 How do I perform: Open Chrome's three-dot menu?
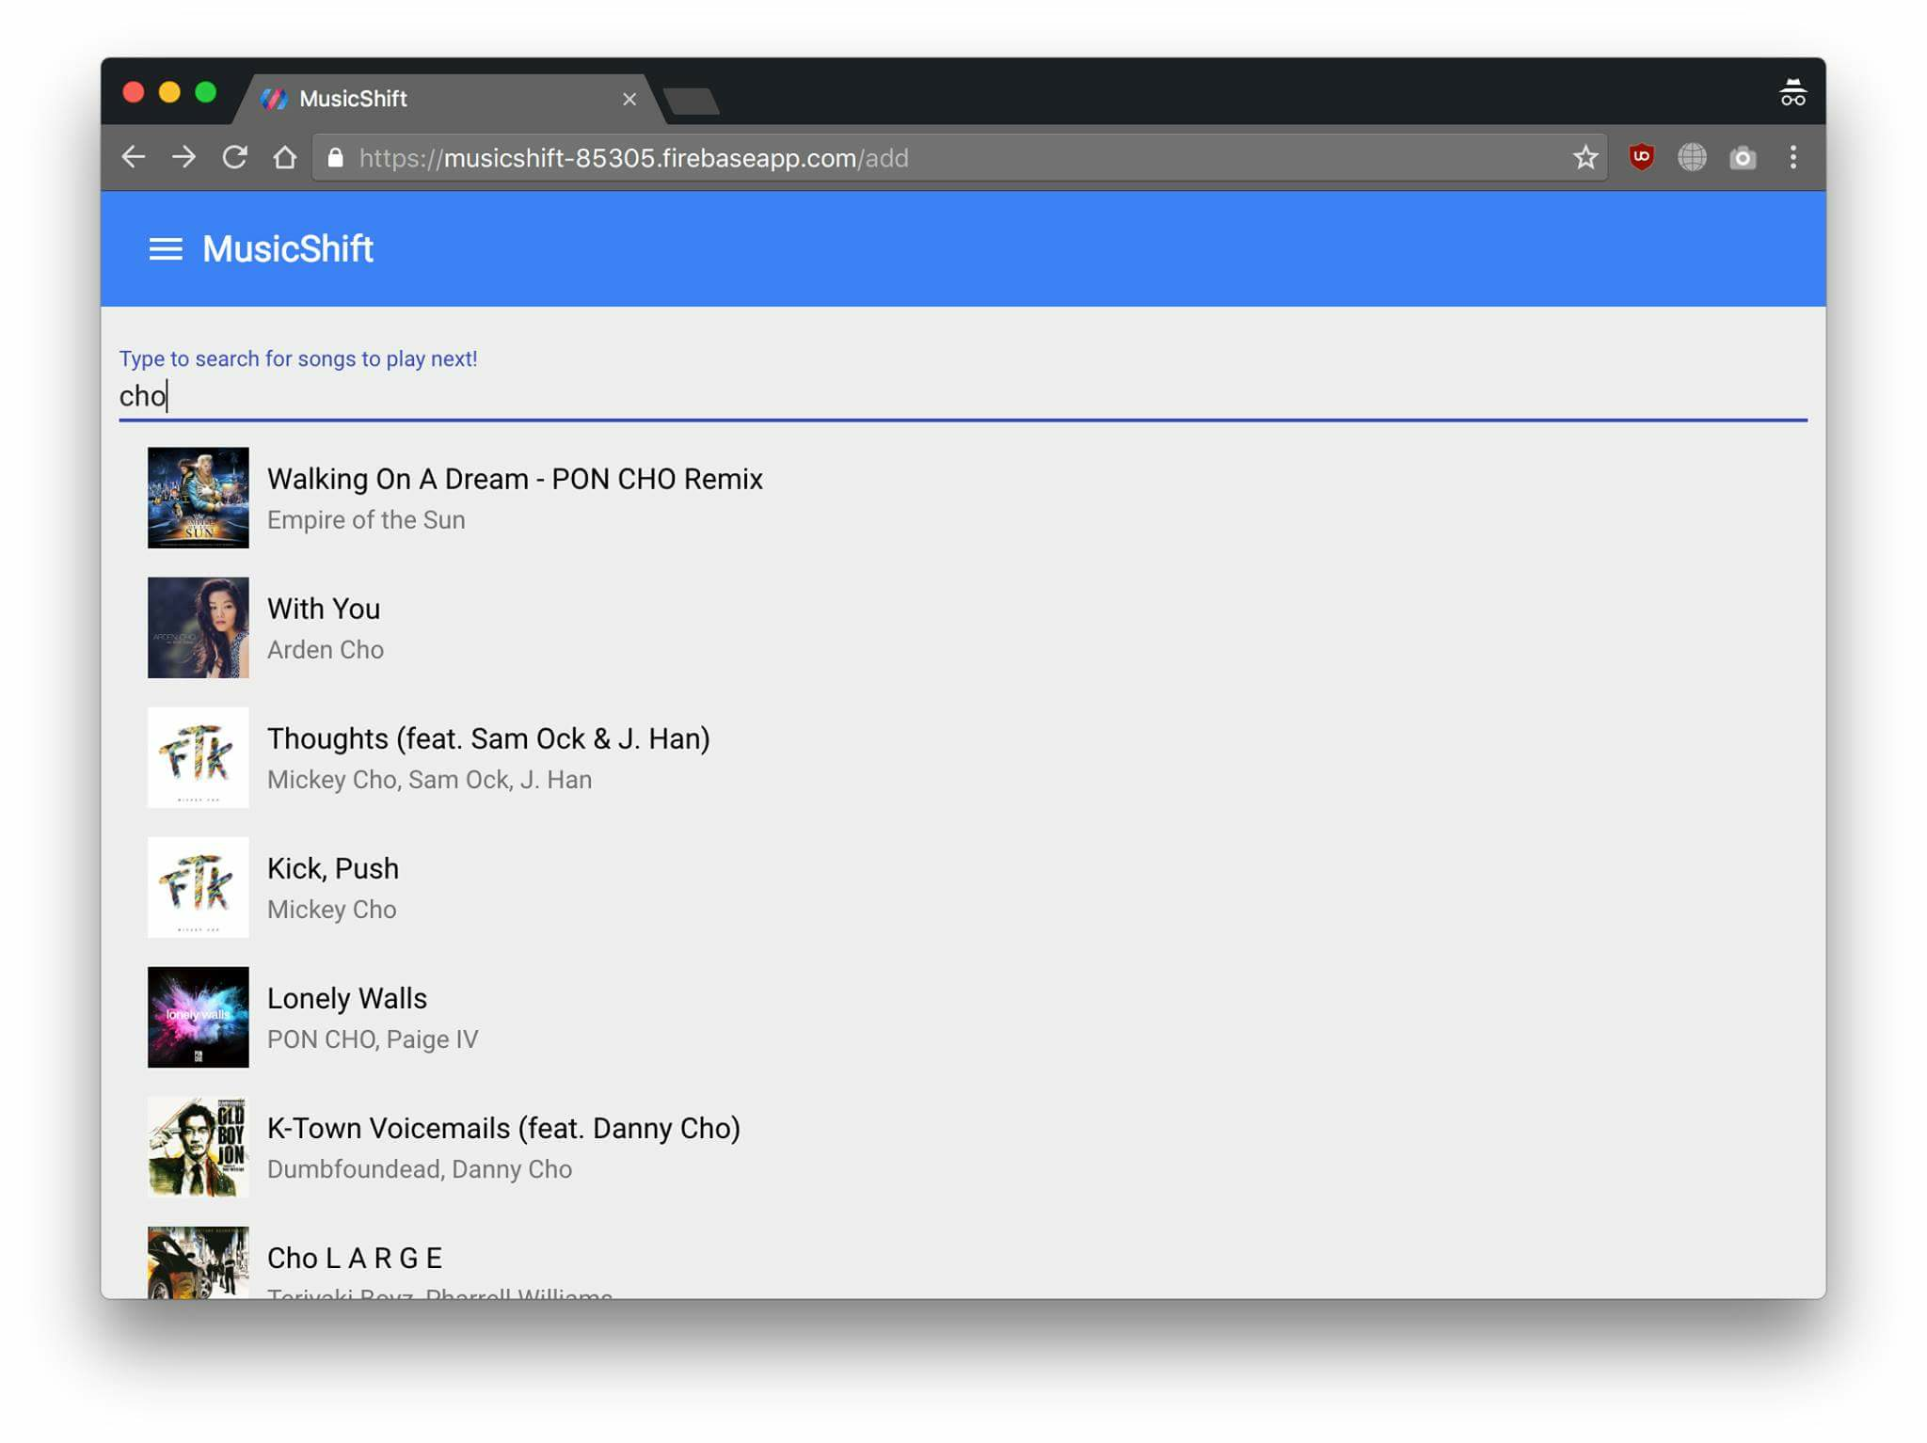(x=1793, y=157)
